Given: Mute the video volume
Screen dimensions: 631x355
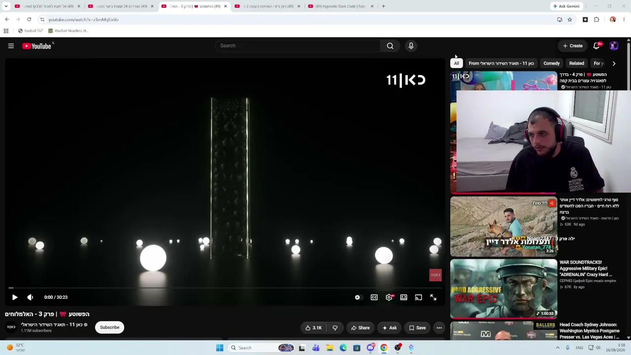Looking at the screenshot, I should (30, 297).
